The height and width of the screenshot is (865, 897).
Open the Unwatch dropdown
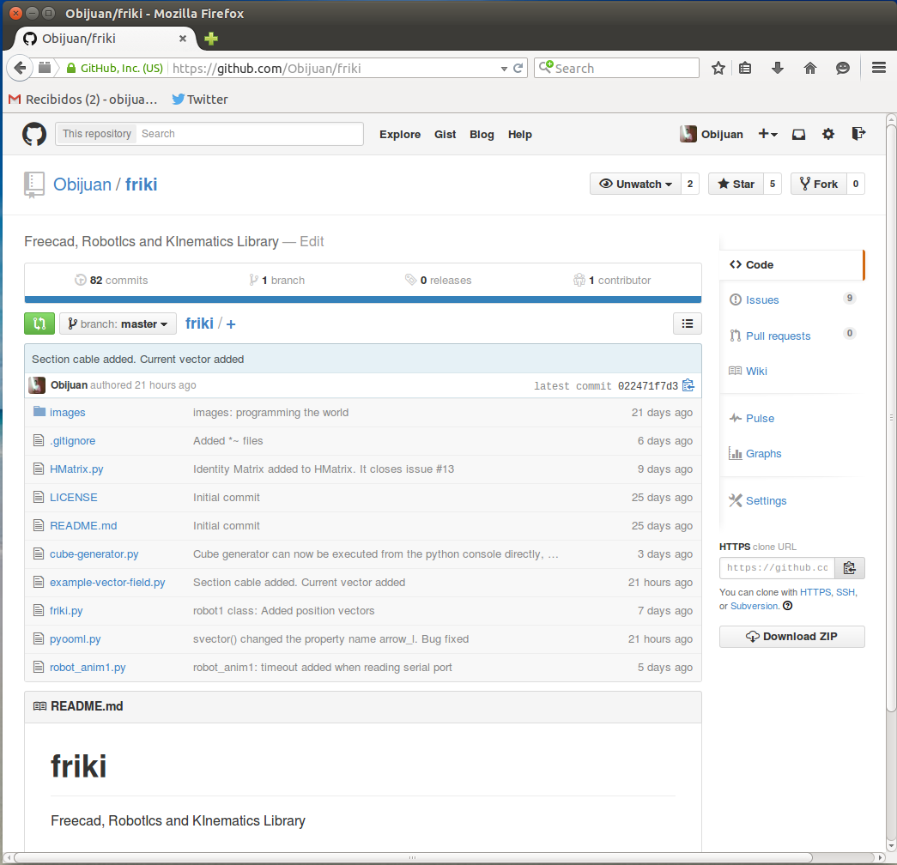(x=635, y=184)
